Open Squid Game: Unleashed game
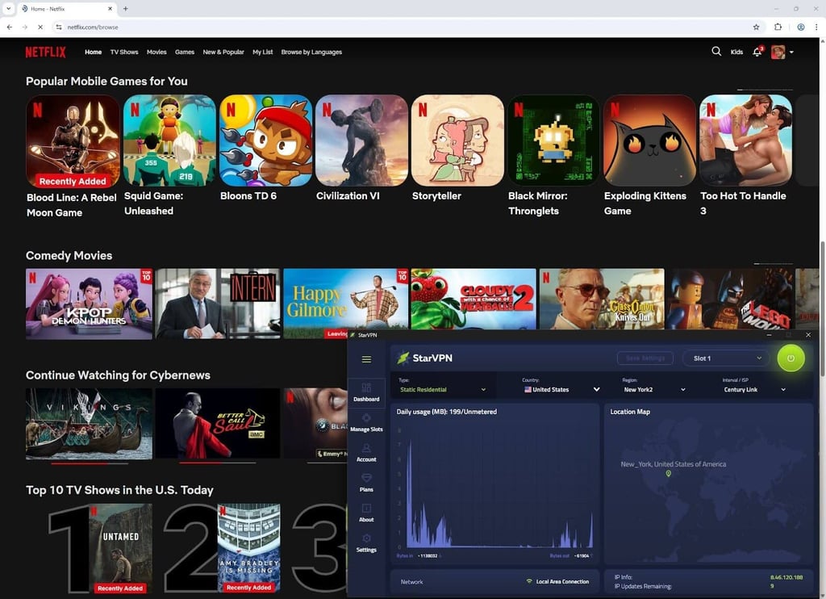826x599 pixels. pos(169,140)
